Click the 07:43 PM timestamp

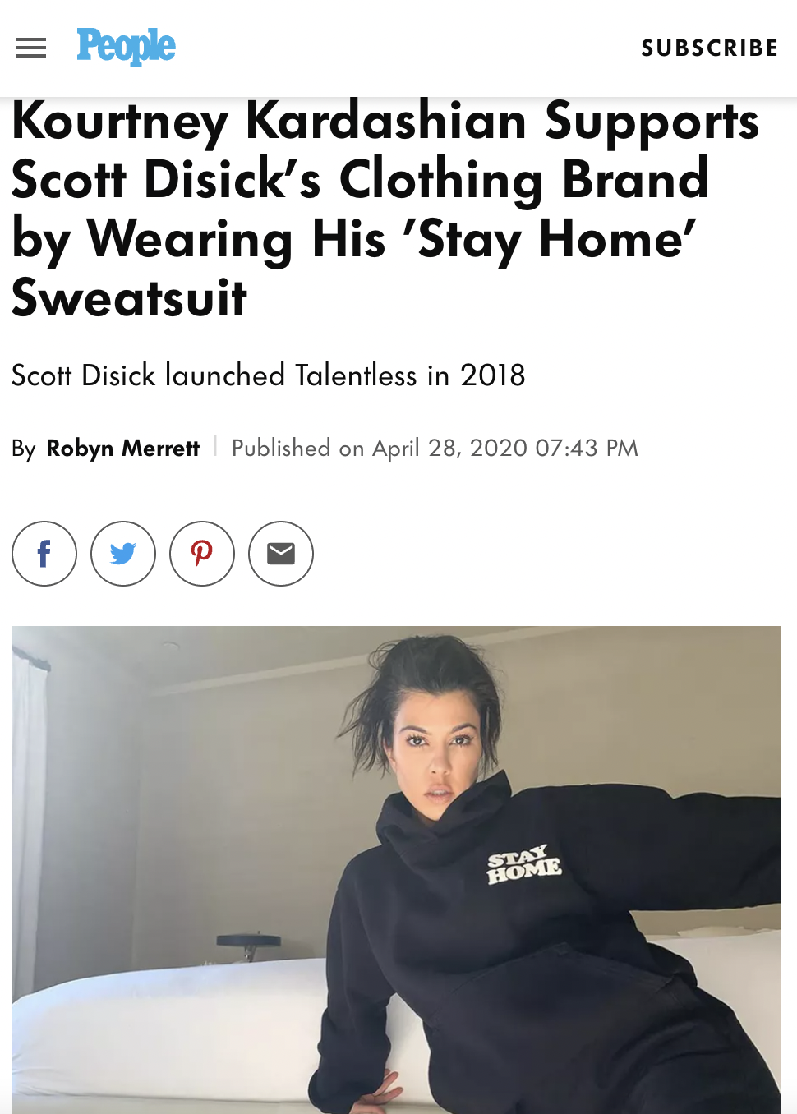[x=587, y=449]
